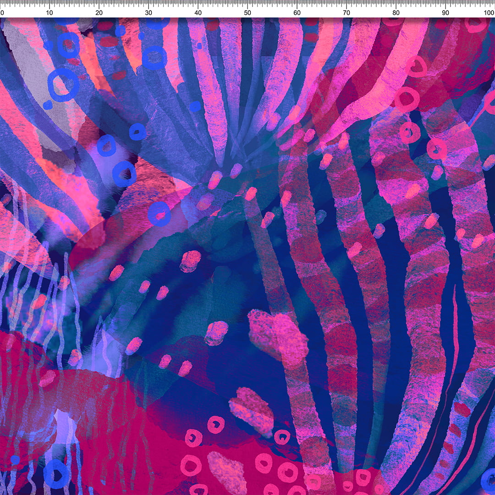Click the 0 mark on the ruler
This screenshot has height=495, width=495.
(2, 12)
